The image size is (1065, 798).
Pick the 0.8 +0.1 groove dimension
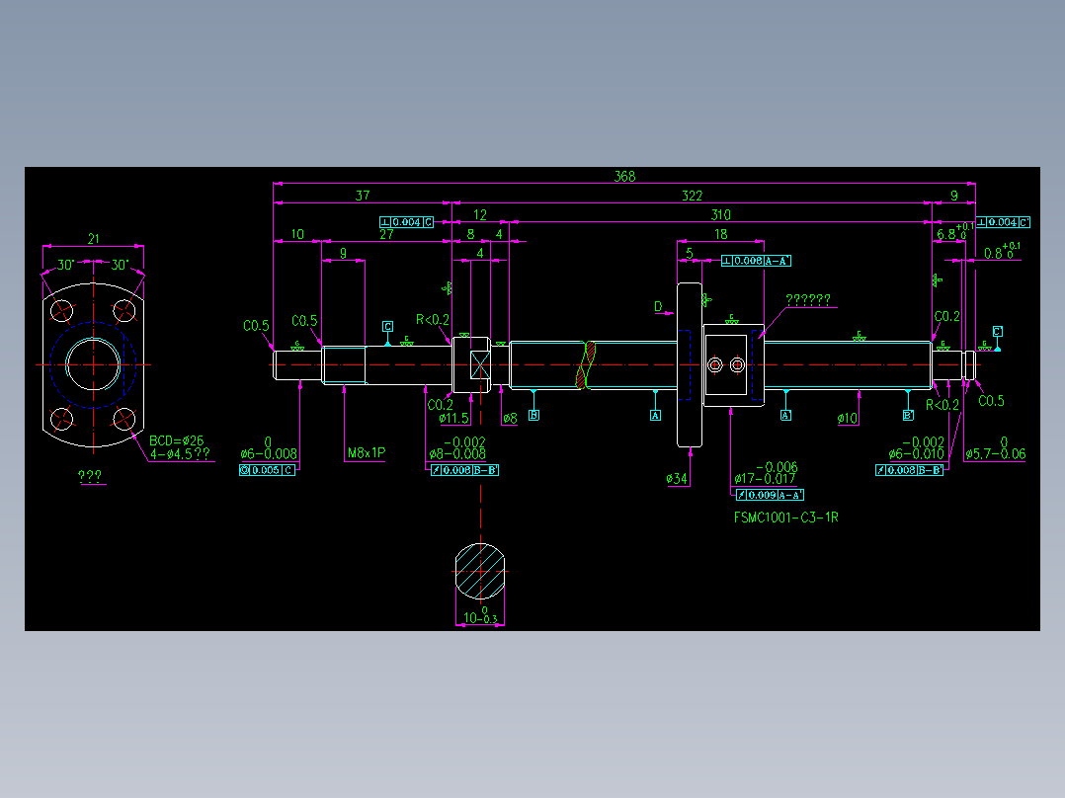(x=1002, y=251)
